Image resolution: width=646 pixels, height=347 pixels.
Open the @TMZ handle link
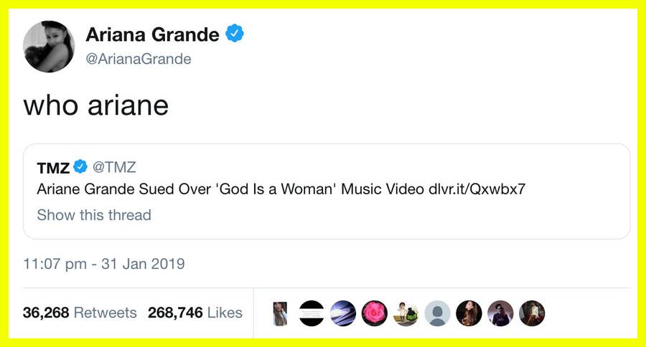pyautogui.click(x=114, y=167)
